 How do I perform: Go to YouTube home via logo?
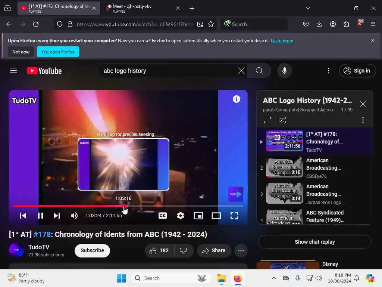(44, 71)
